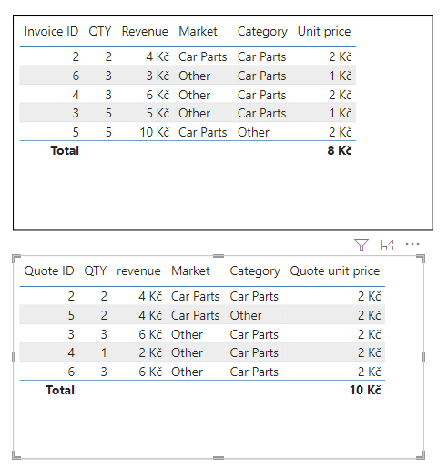Open the visual filter icon

361,245
